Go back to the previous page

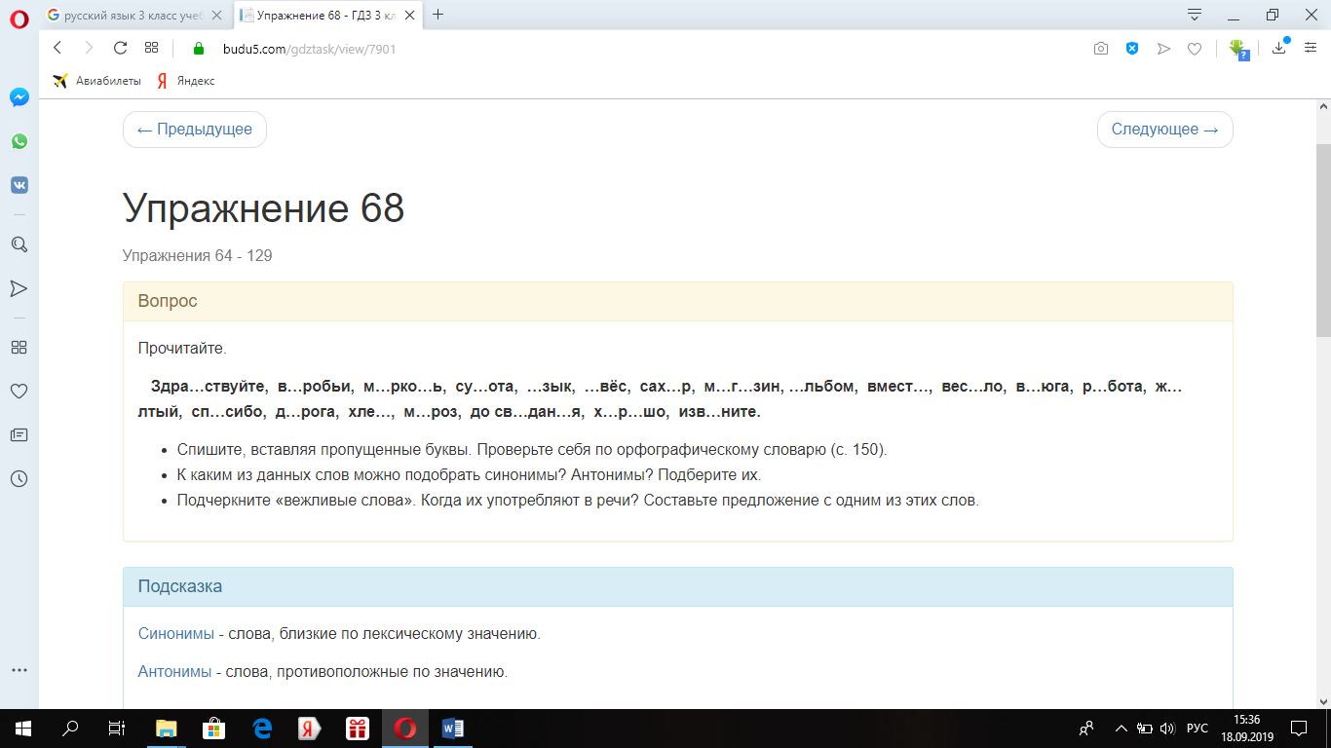tap(57, 48)
